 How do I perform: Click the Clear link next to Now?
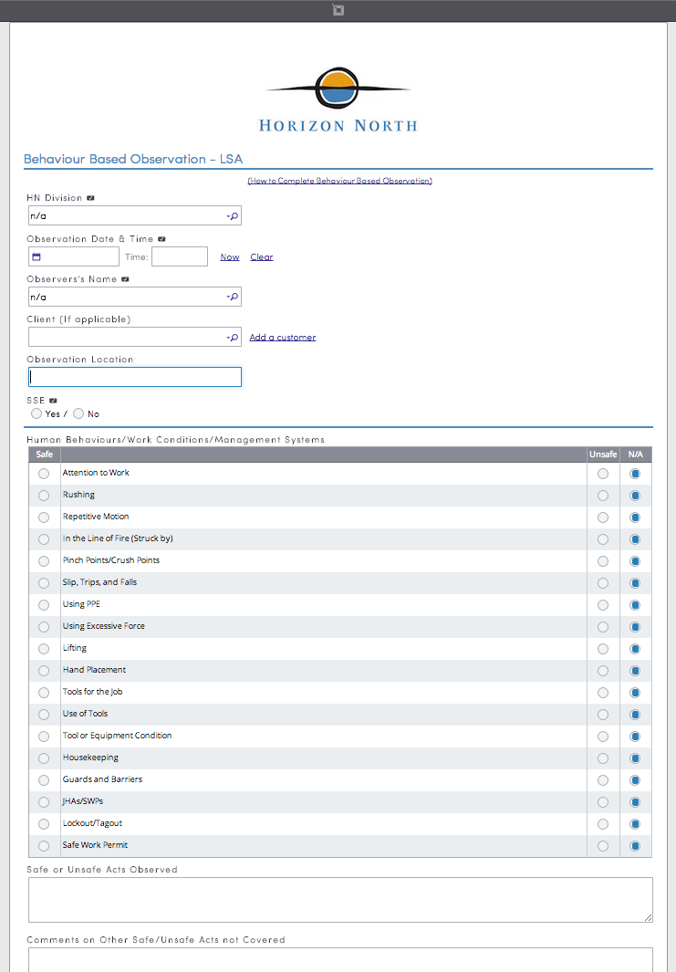point(262,256)
